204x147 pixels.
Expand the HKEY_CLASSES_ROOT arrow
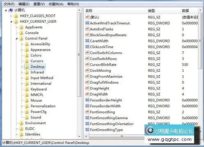(x=11, y=16)
